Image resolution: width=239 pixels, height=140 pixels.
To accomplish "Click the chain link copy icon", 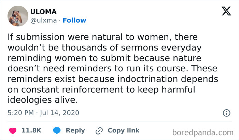I will 99,130.
